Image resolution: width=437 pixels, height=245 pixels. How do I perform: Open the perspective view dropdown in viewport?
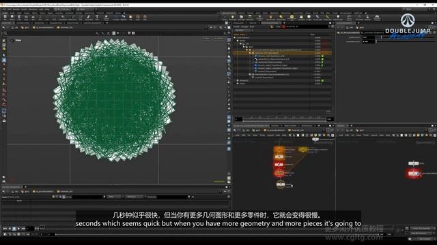tap(206, 39)
